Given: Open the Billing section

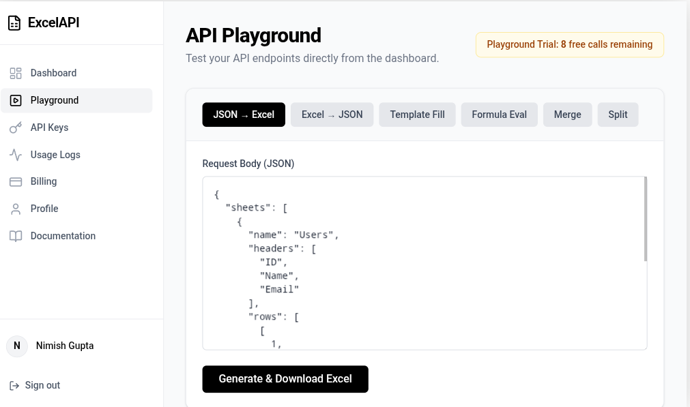Looking at the screenshot, I should tap(76, 181).
